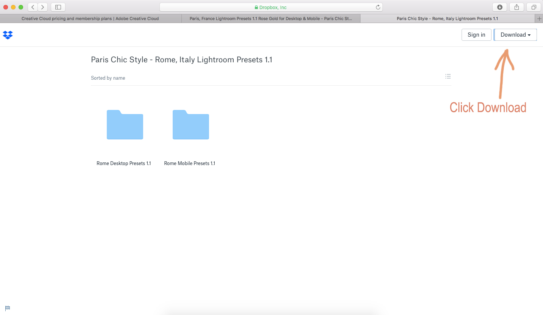Image resolution: width=543 pixels, height=315 pixels.
Task: Click the Dropbox, Inc address bar
Action: pyautogui.click(x=271, y=7)
